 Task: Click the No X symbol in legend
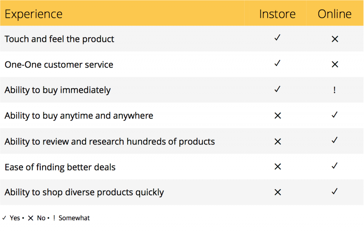point(31,218)
